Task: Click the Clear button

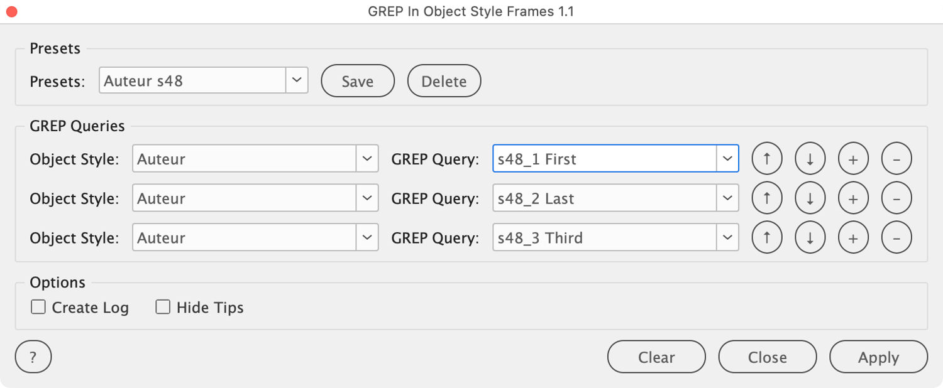Action: (x=656, y=357)
